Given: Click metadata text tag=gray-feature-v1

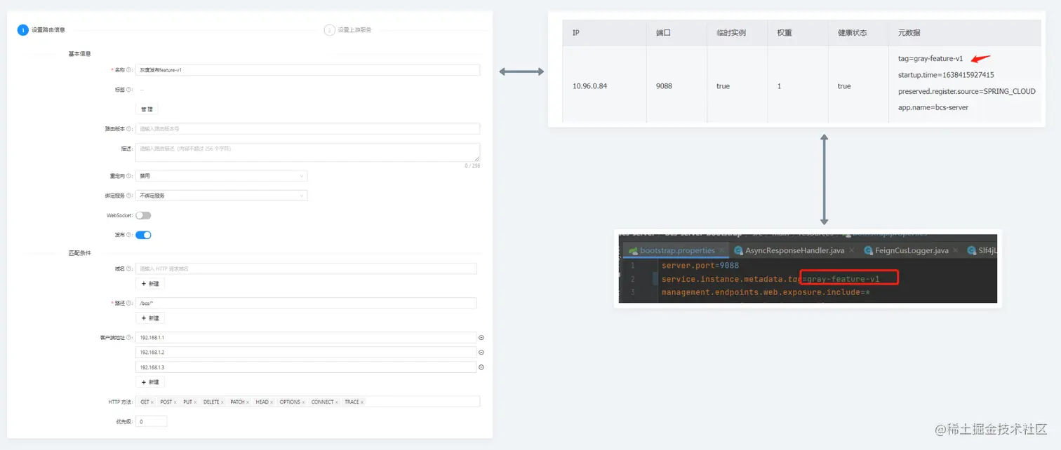Looking at the screenshot, I should pos(930,59).
